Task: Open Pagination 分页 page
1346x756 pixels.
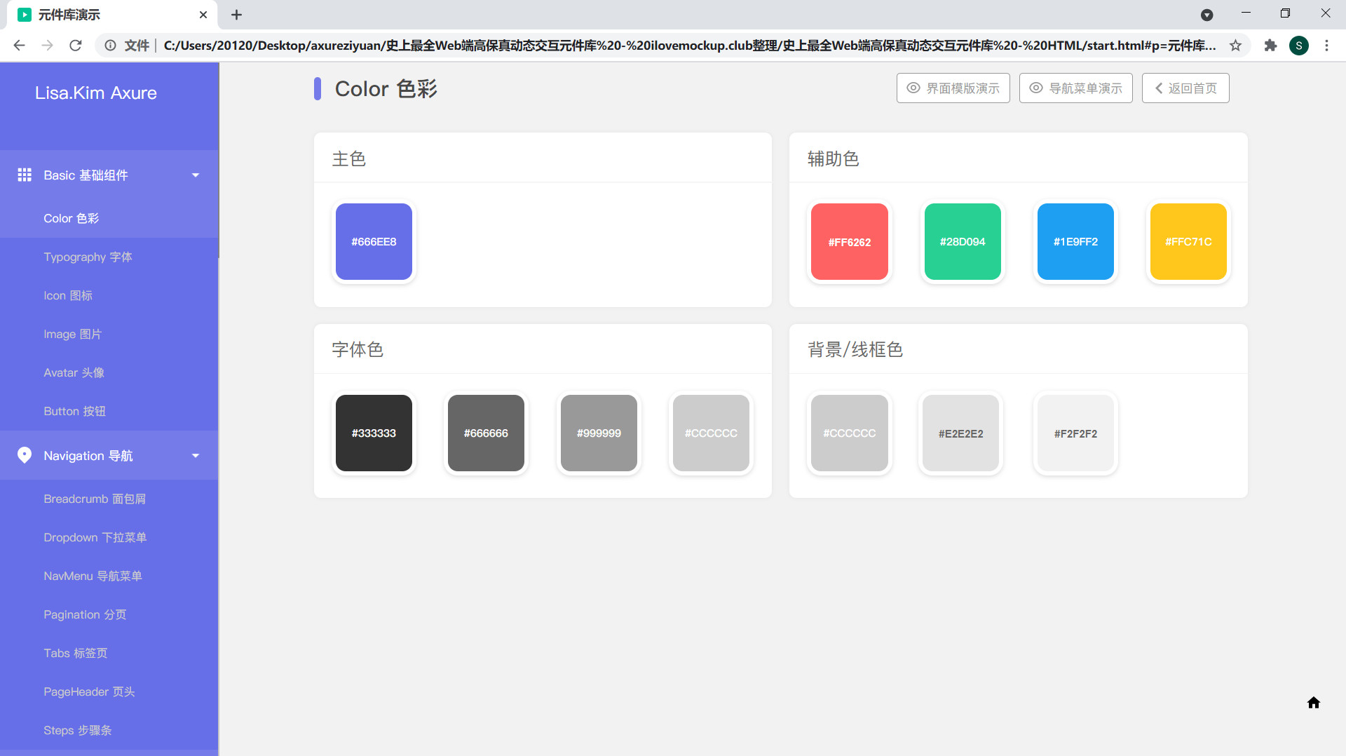Action: click(109, 615)
